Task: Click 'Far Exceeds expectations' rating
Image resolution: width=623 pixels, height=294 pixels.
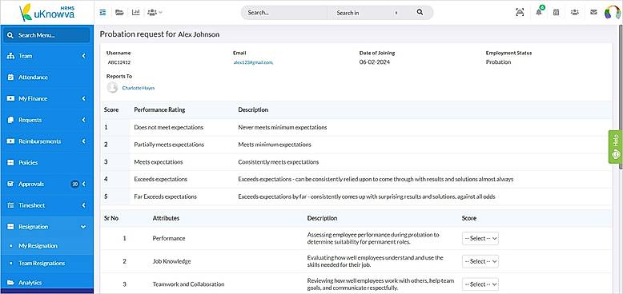Action: tap(165, 197)
